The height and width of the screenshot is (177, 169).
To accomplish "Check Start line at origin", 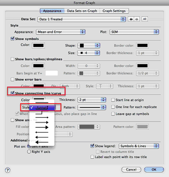I will [113, 100].
